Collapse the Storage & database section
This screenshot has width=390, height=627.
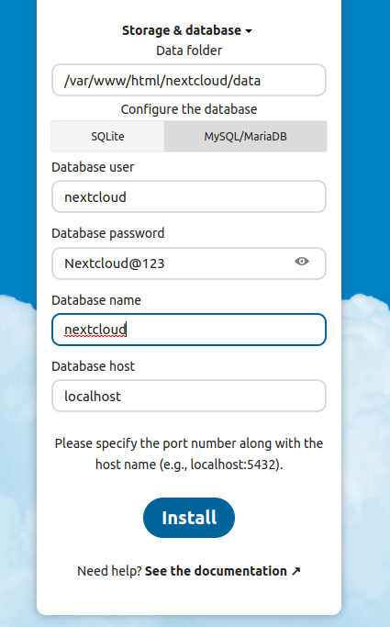187,30
